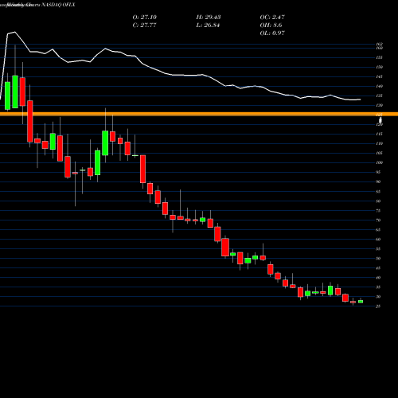Click the NASDAQ OFLX chart title

pyautogui.click(x=58, y=5)
